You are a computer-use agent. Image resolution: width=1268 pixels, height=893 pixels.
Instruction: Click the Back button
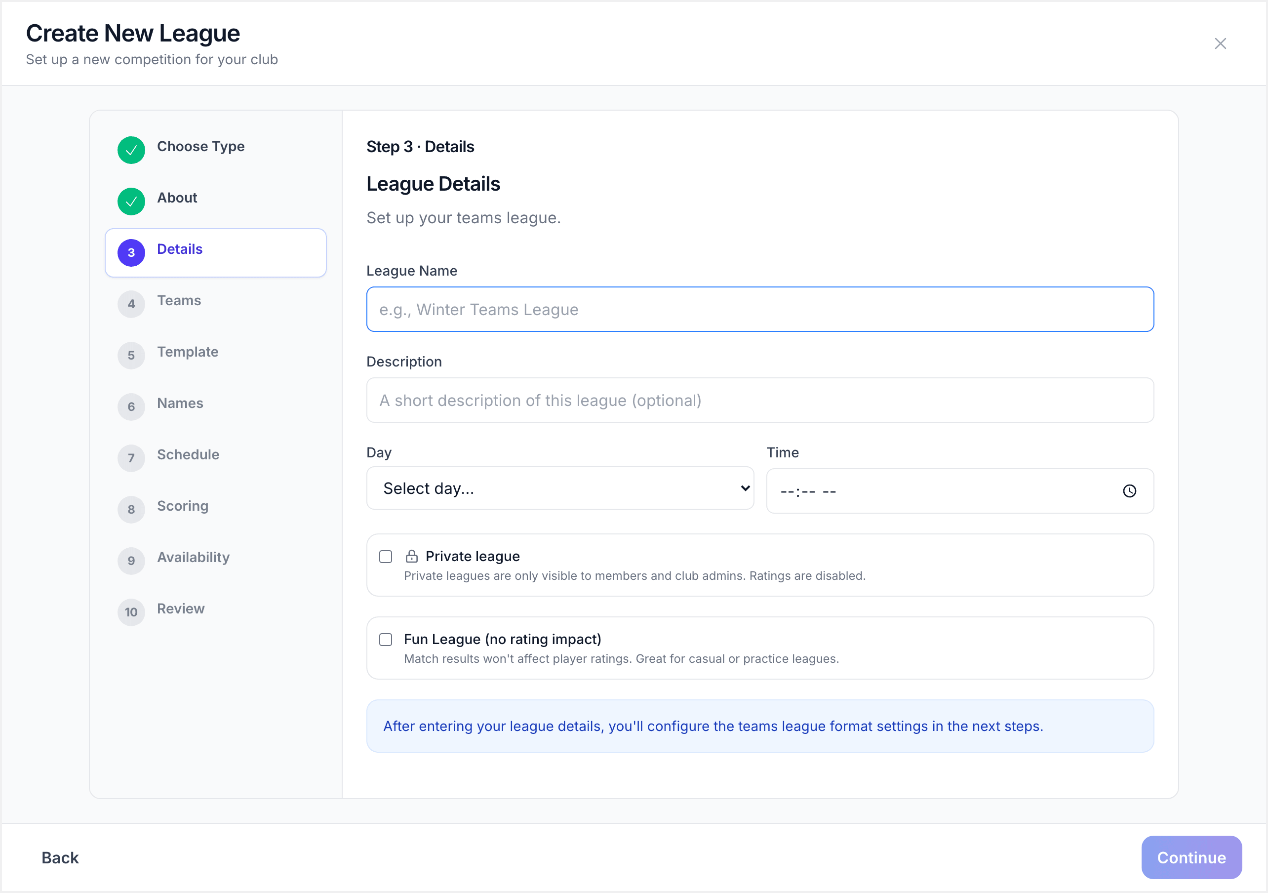(x=60, y=857)
